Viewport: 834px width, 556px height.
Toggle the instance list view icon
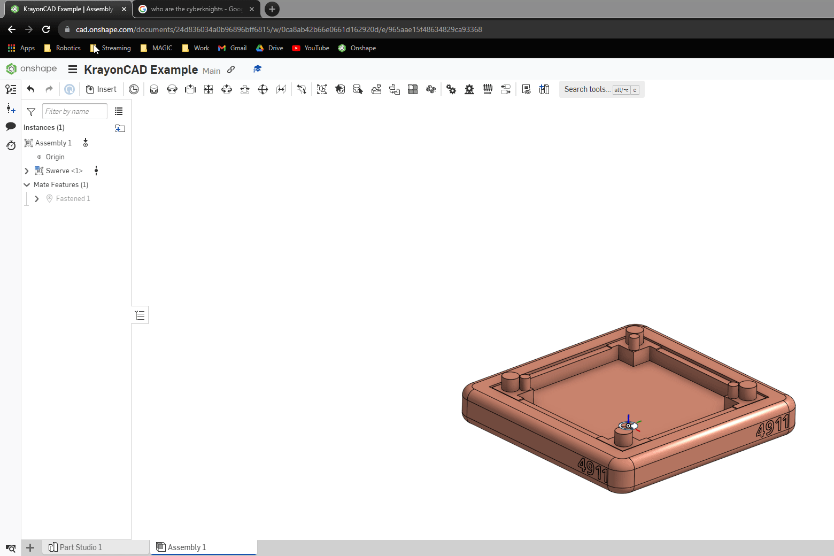(119, 111)
